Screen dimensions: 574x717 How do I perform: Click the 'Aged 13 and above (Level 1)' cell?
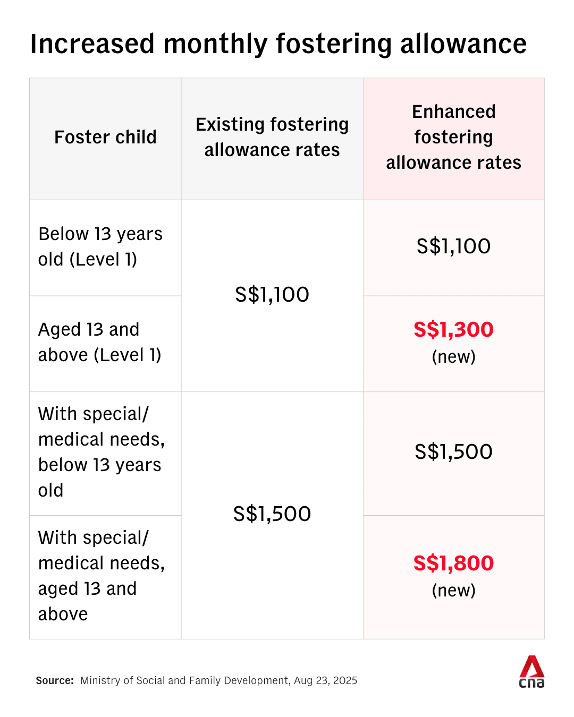[99, 342]
